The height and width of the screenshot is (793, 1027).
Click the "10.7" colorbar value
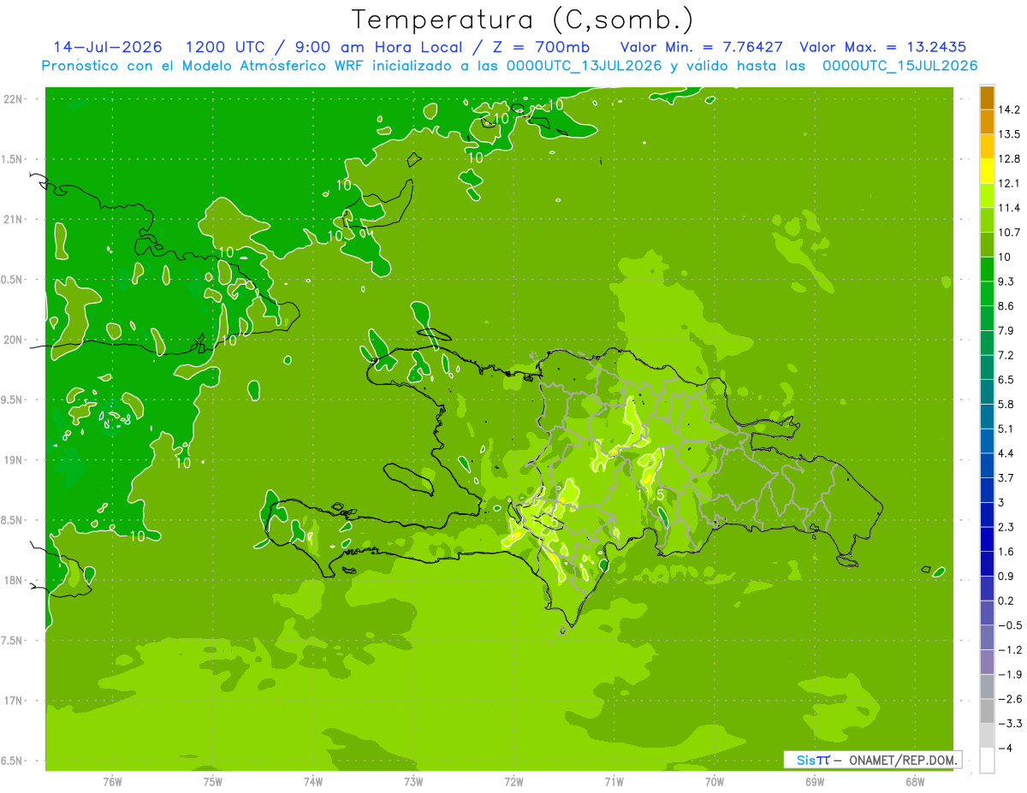1009,233
